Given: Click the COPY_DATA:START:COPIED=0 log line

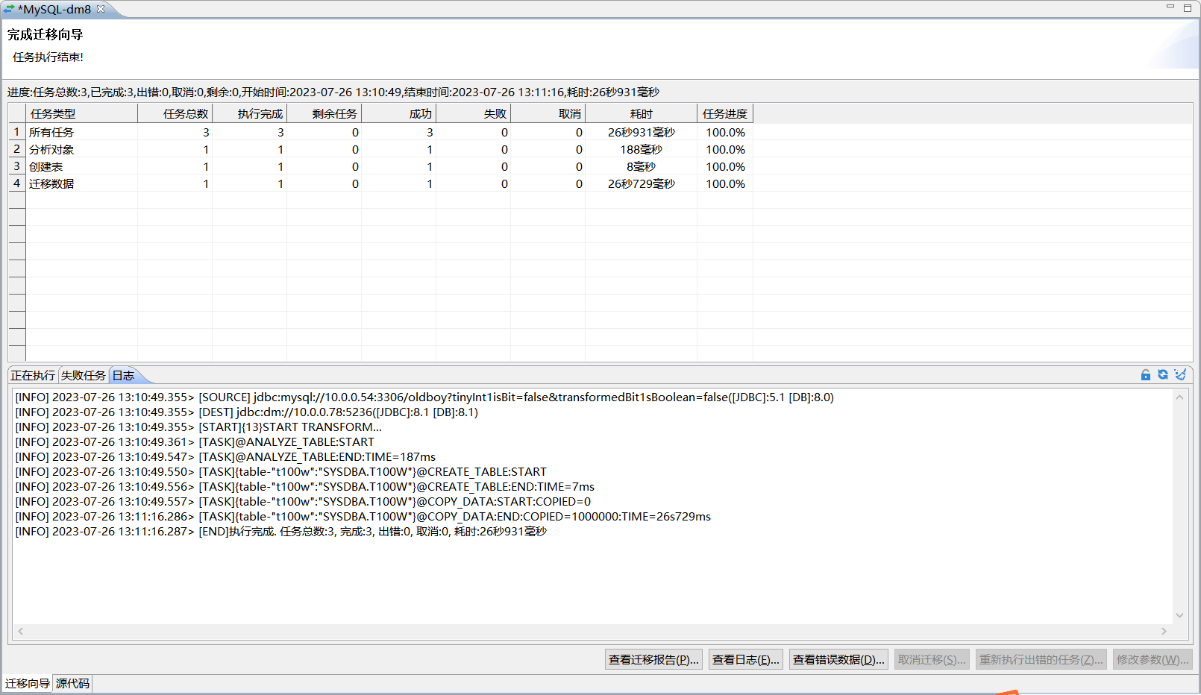Looking at the screenshot, I should (x=303, y=502).
